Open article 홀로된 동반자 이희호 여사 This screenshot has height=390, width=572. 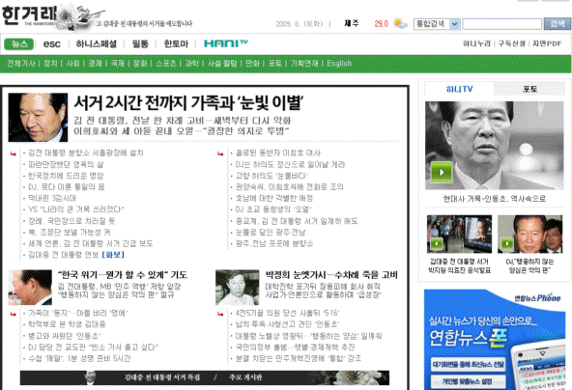278,153
